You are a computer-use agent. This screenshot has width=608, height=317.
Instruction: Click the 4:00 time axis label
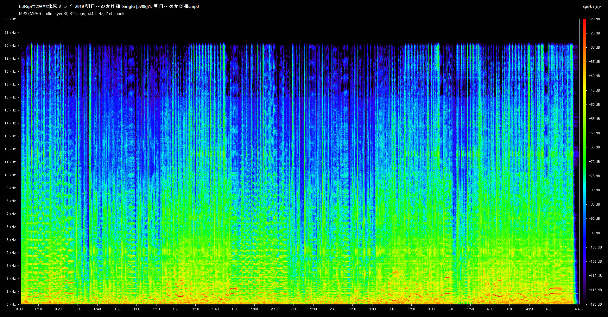(x=490, y=309)
